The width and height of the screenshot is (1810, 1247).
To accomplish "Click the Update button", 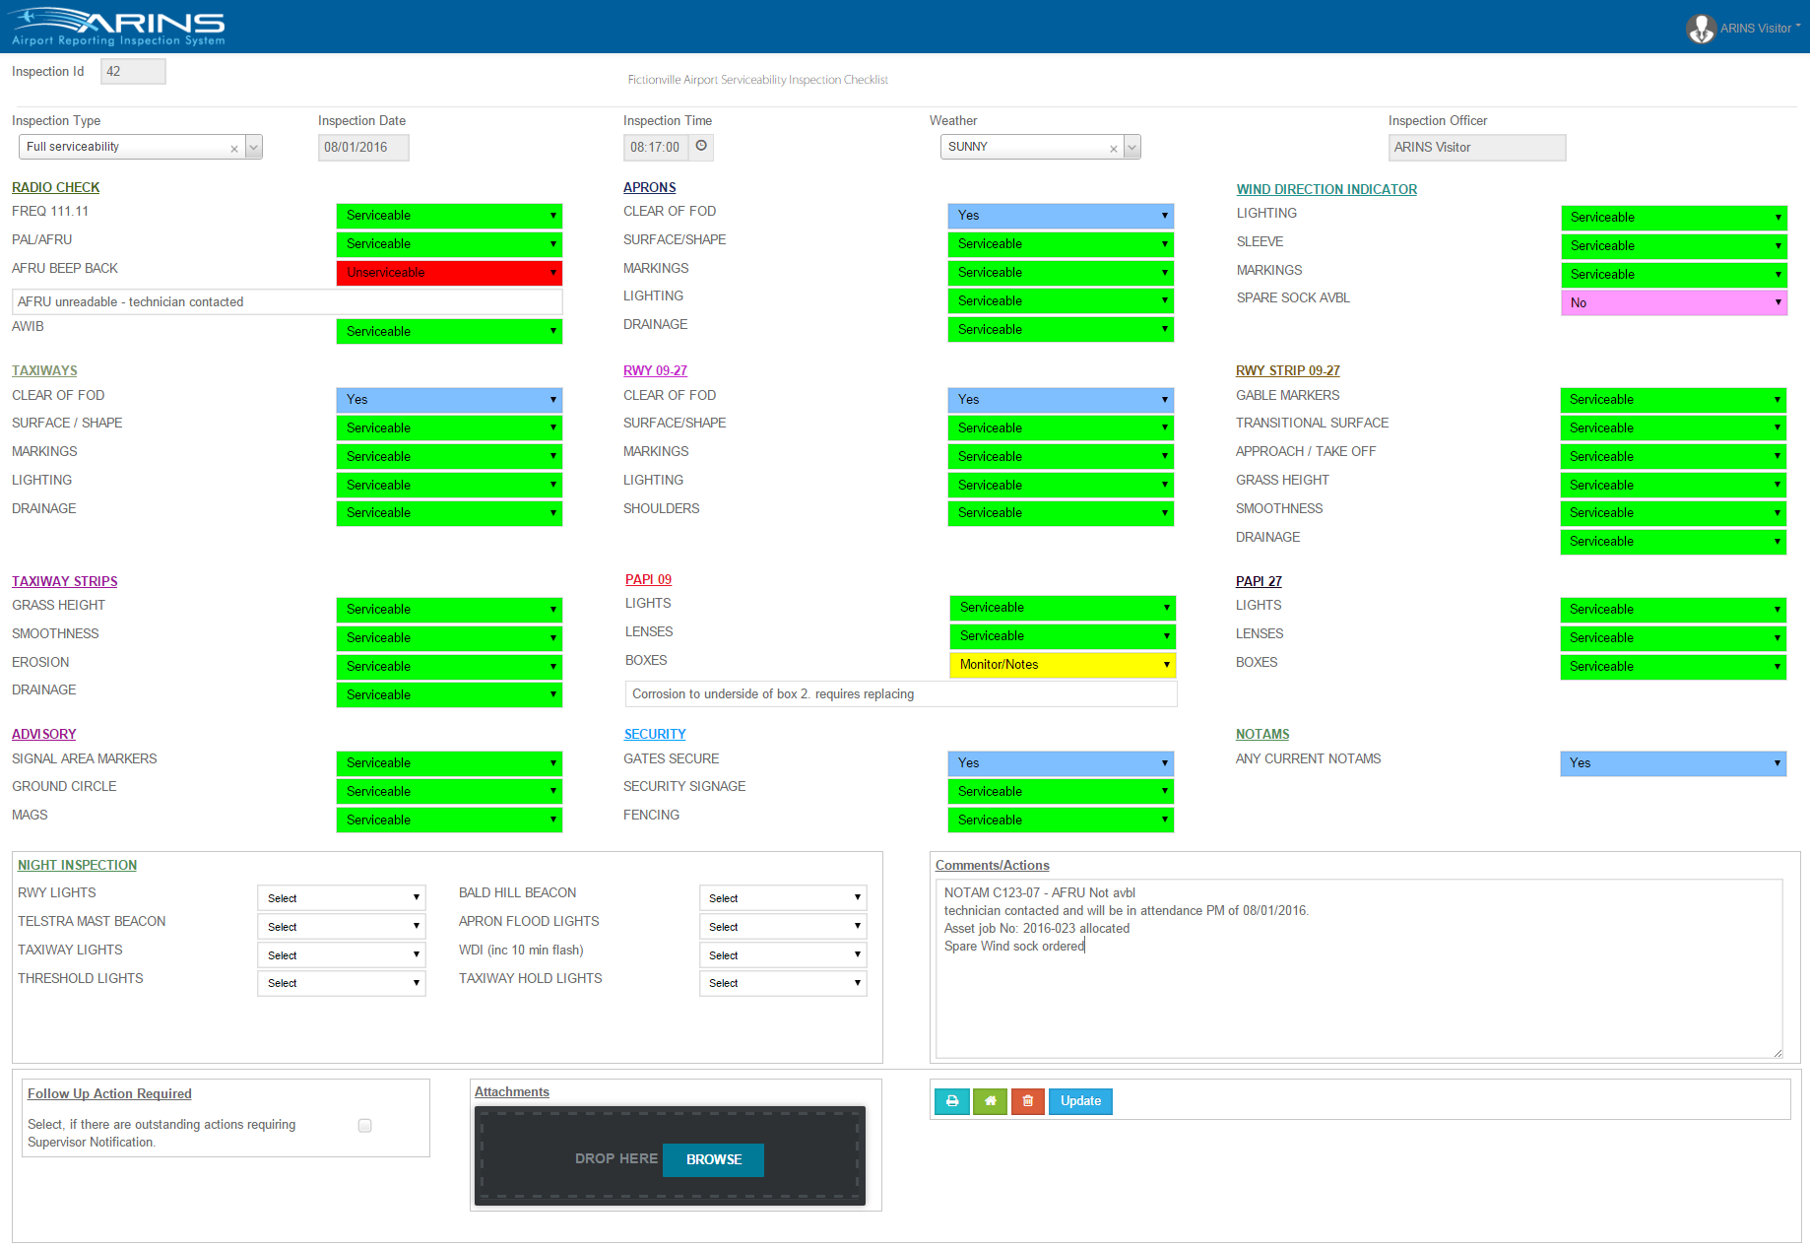I will click(x=1079, y=1101).
